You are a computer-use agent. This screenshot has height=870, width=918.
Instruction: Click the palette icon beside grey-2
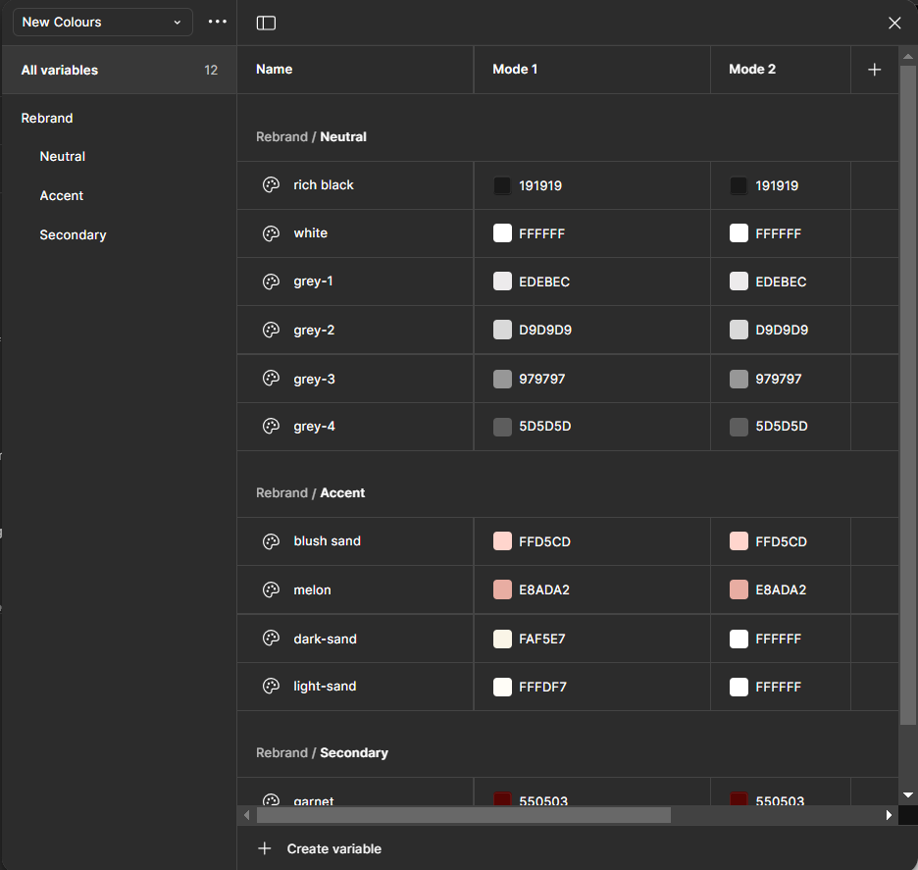coord(272,331)
